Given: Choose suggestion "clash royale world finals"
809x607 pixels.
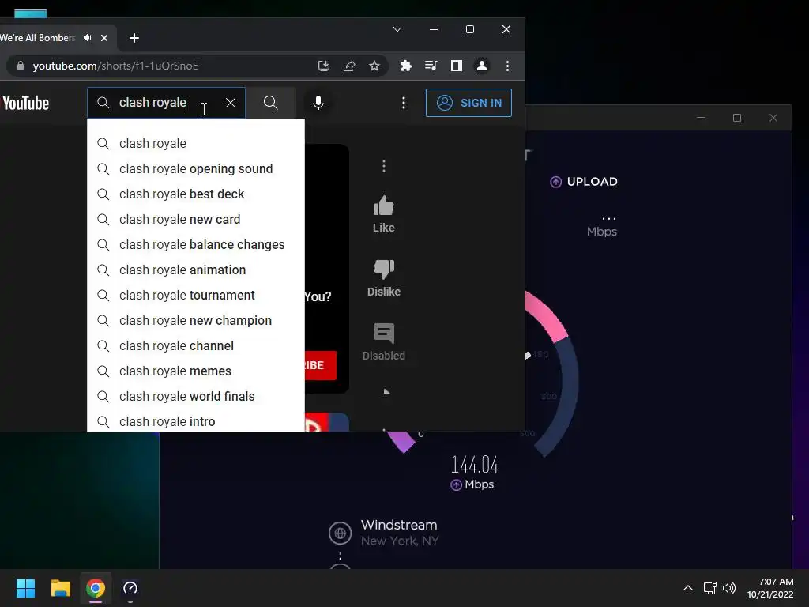Looking at the screenshot, I should (x=196, y=397).
